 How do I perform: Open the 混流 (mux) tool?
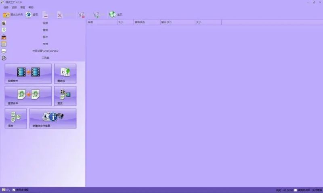(x=65, y=95)
